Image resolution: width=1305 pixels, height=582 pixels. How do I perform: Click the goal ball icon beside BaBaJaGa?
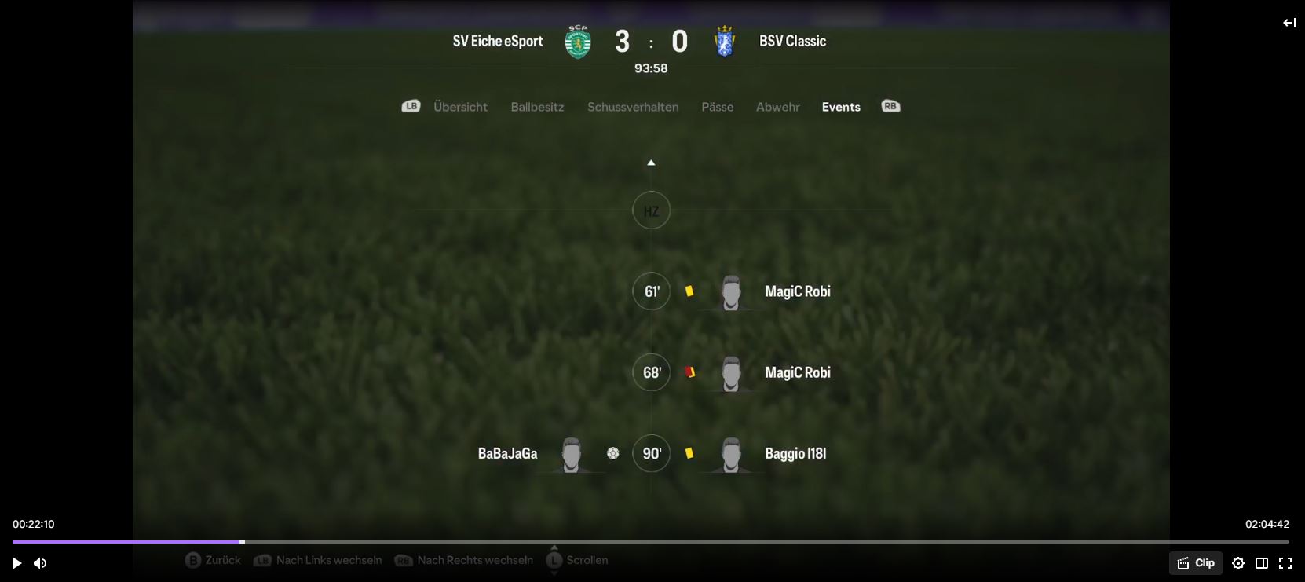click(x=613, y=453)
